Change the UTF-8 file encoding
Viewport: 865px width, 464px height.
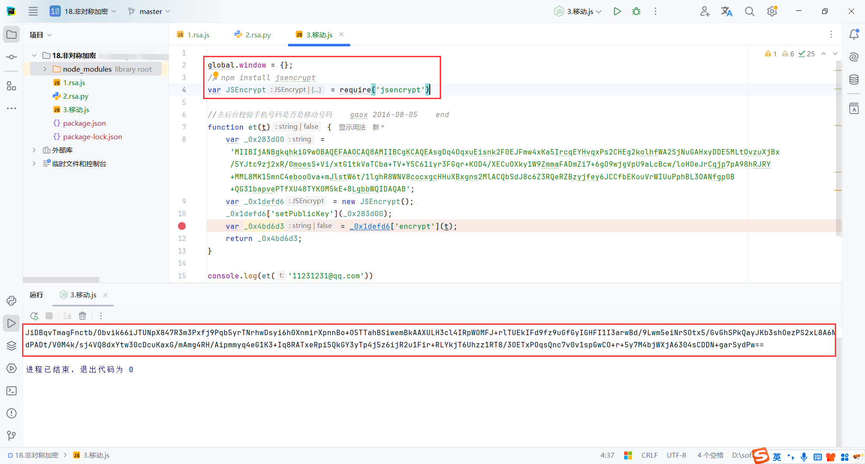click(x=676, y=455)
